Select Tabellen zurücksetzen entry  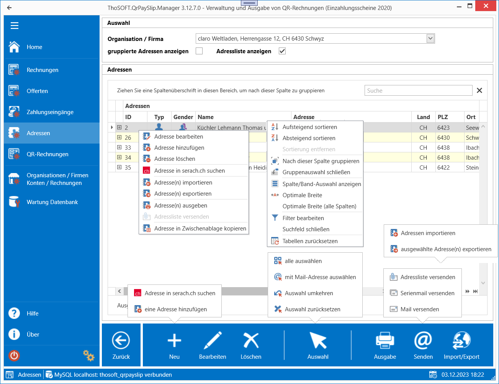(x=315, y=241)
